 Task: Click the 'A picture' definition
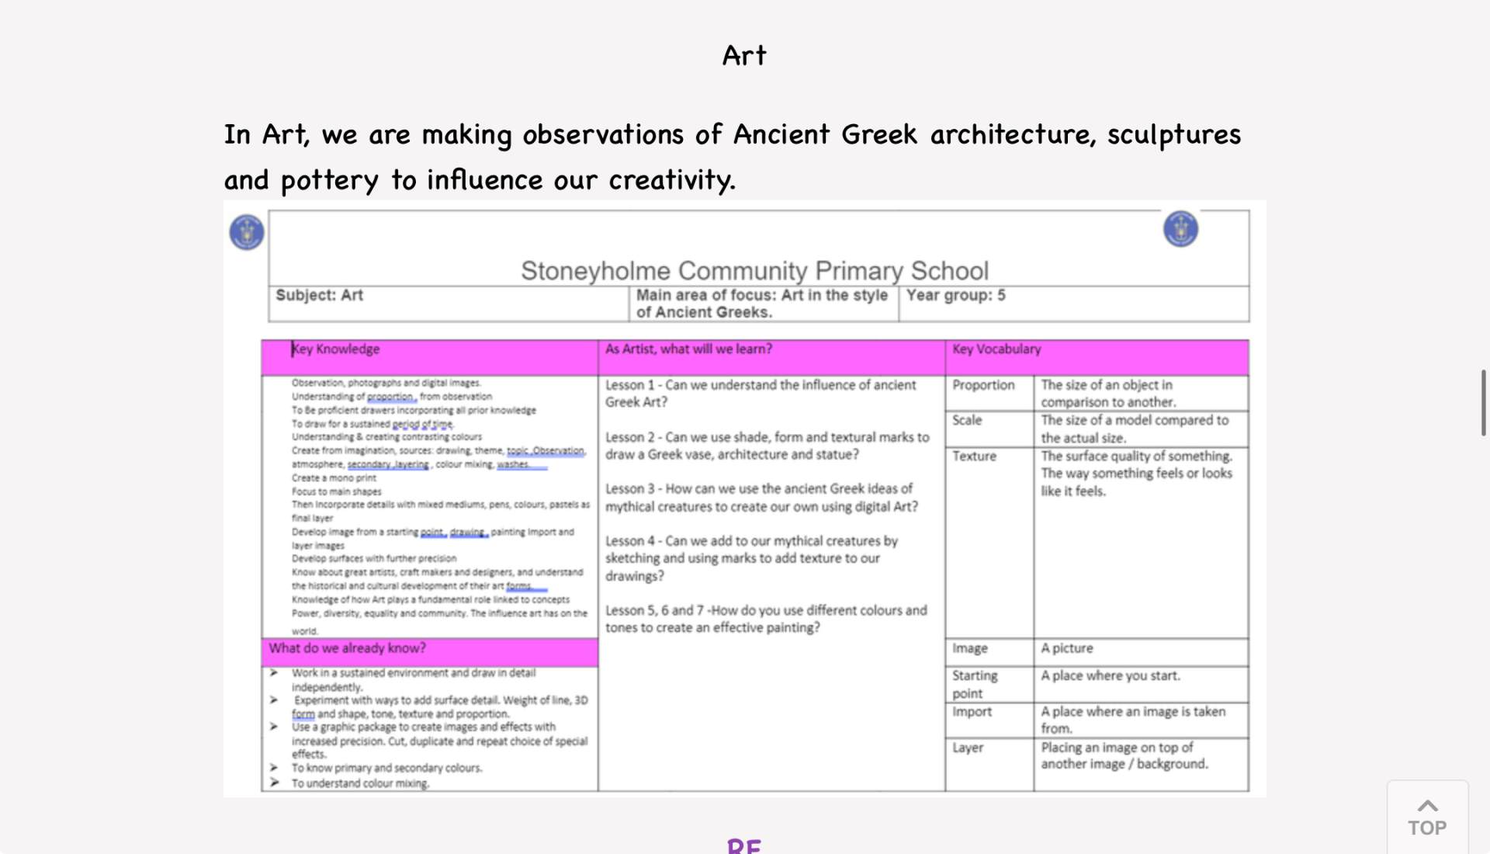tap(1067, 648)
